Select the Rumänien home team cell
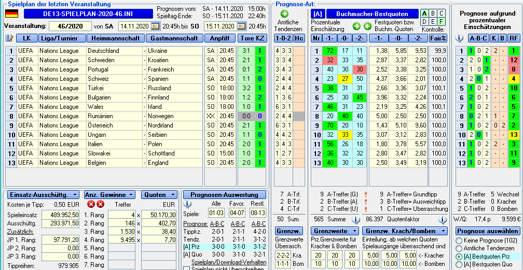The image size is (523, 270). 115,116
